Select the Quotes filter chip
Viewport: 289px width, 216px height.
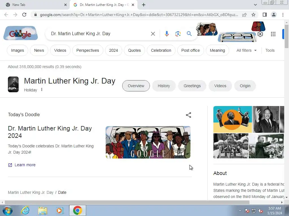134,50
